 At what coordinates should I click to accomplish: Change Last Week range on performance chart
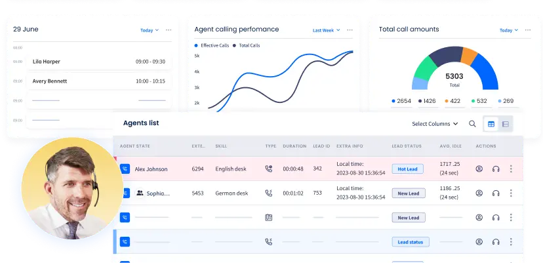(326, 30)
